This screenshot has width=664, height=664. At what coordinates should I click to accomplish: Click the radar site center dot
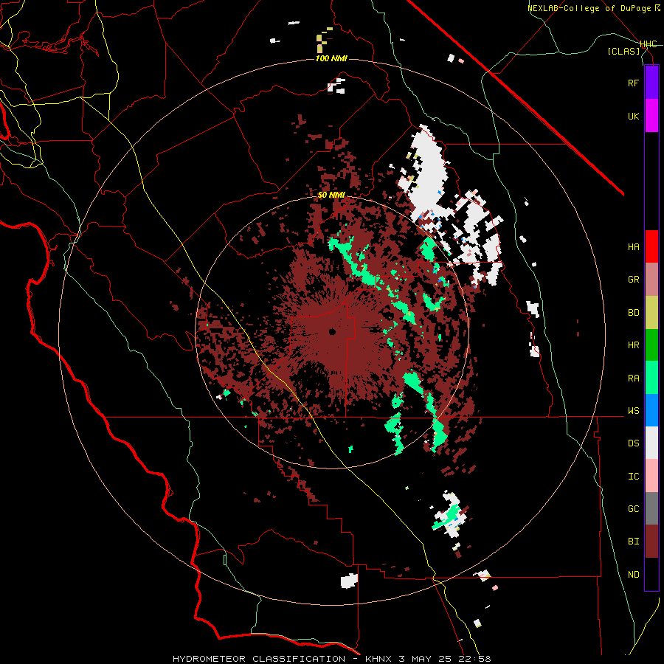pos(333,331)
